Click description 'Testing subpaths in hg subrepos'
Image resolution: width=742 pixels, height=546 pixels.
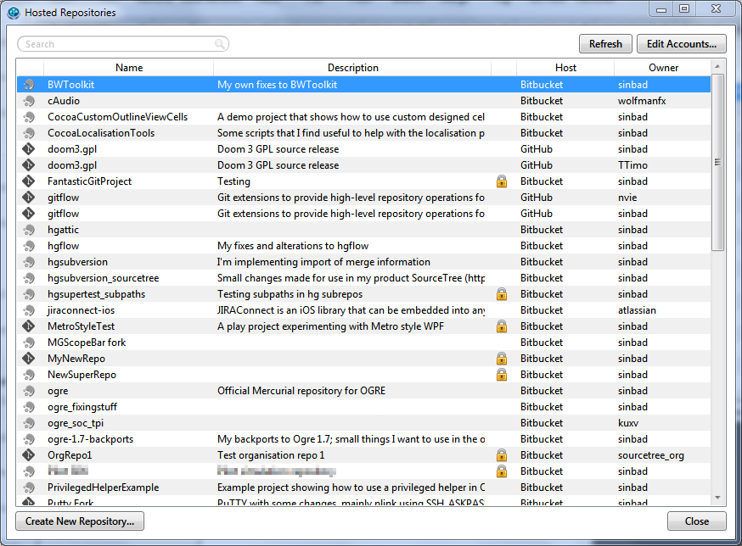(x=289, y=294)
